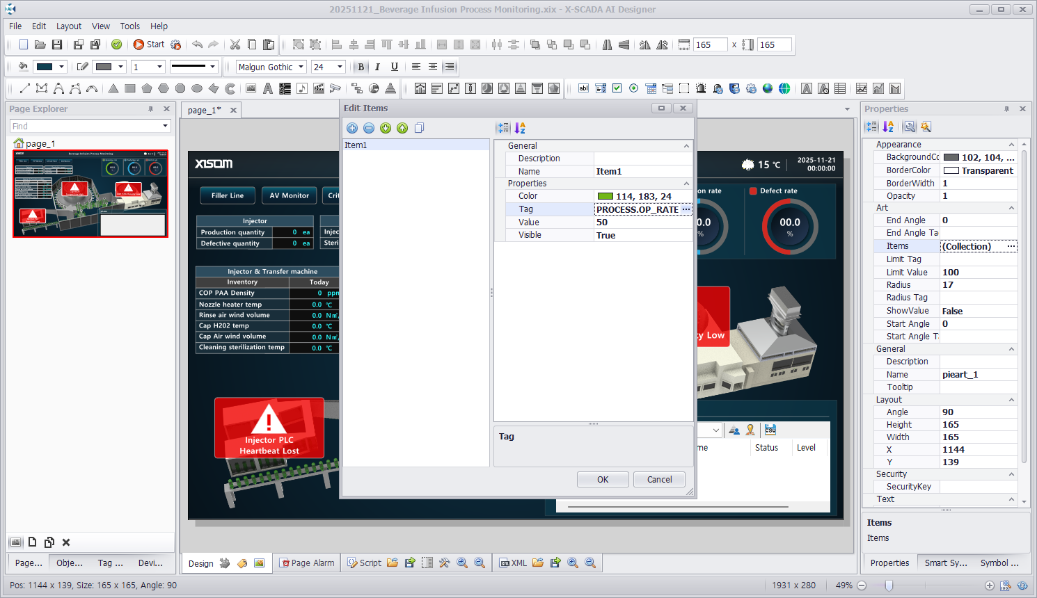1037x598 pixels.
Task: Select the pentagon shape tool
Action: (147, 88)
